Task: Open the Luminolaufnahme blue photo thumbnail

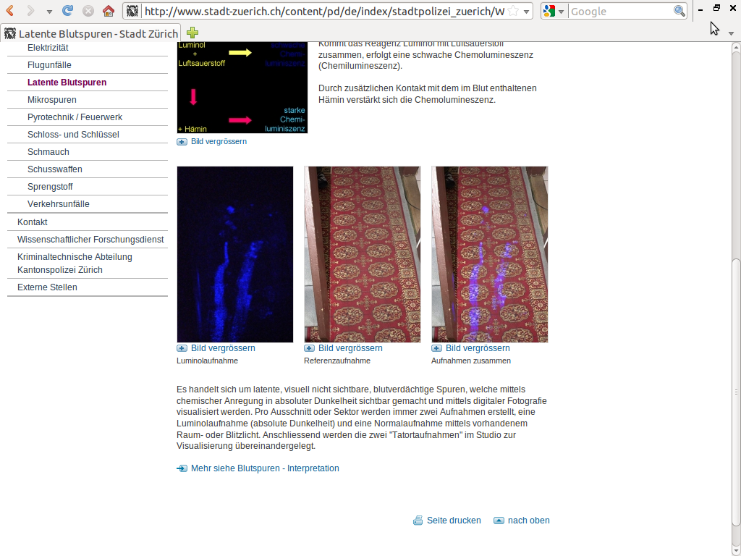Action: click(x=235, y=254)
